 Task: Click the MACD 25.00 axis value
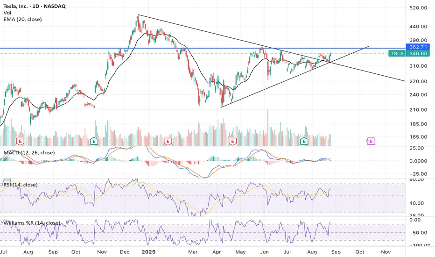(417, 149)
